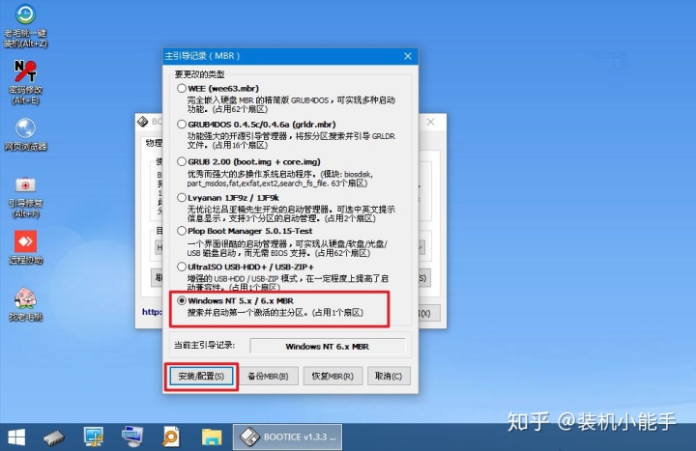Open the monitor tools taskbar icon
Viewport: 696px width, 451px height.
point(93,437)
